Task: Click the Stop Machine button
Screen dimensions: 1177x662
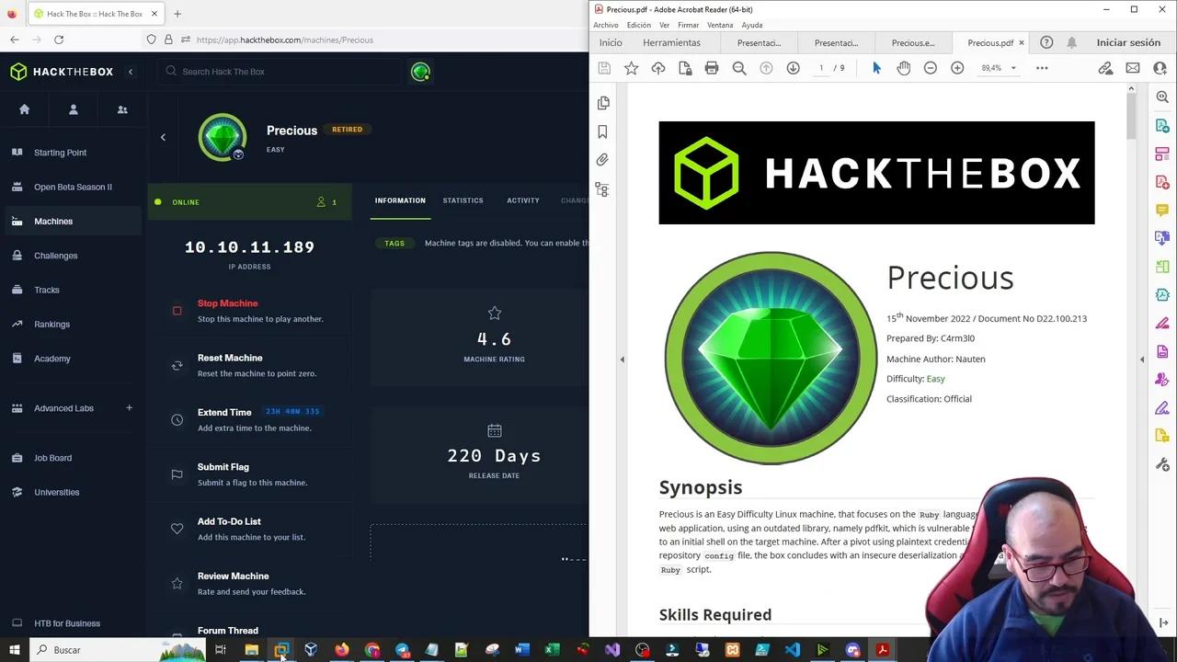Action: 227,302
